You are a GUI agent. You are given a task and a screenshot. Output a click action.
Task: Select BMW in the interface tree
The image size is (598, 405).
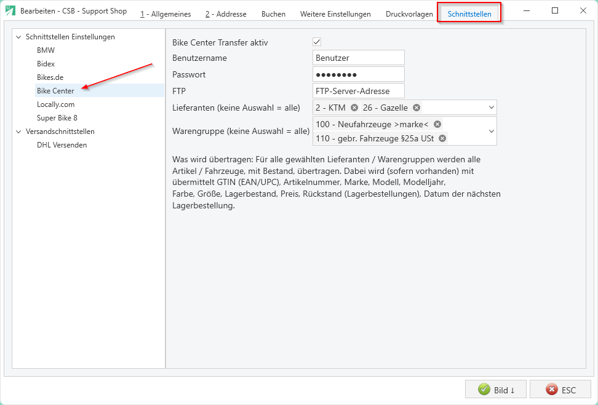point(46,50)
